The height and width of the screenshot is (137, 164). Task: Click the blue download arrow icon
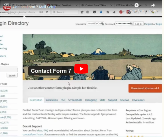click(x=101, y=12)
